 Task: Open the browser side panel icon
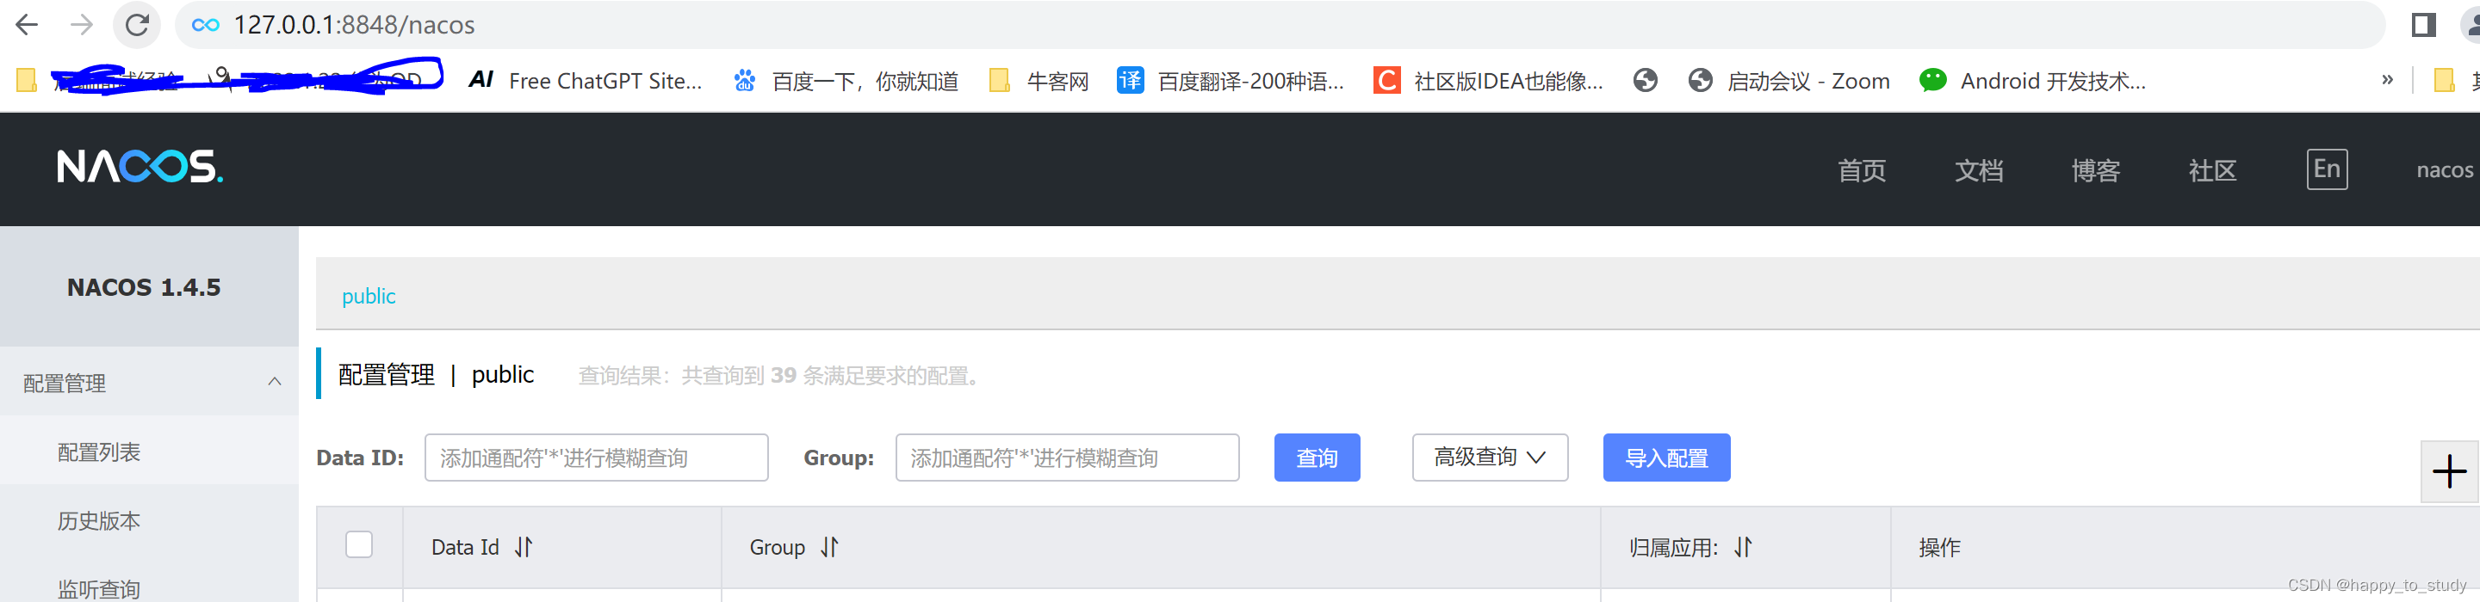[x=2423, y=25]
